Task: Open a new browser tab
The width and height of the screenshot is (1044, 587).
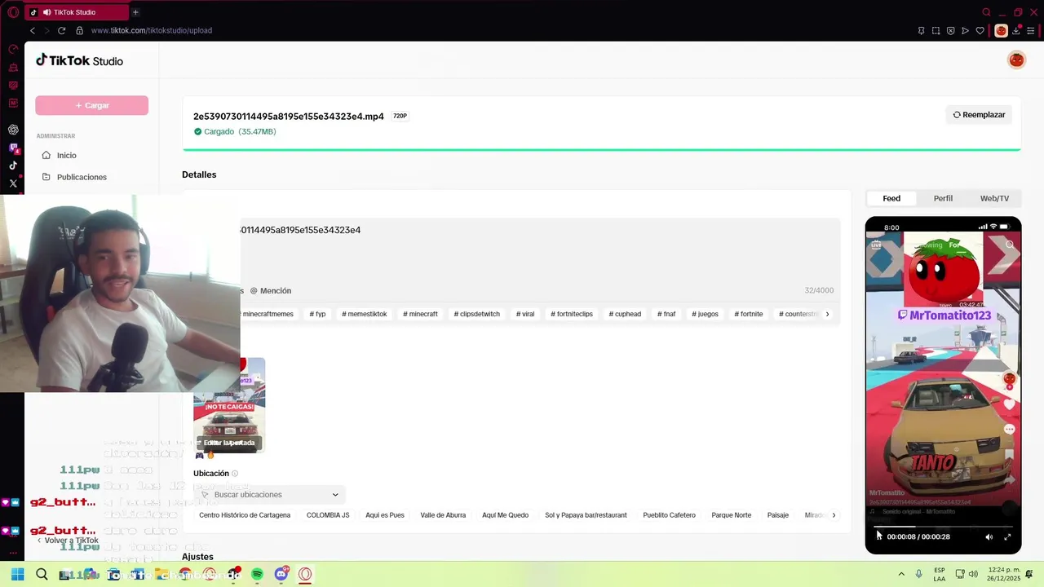Action: (x=135, y=12)
